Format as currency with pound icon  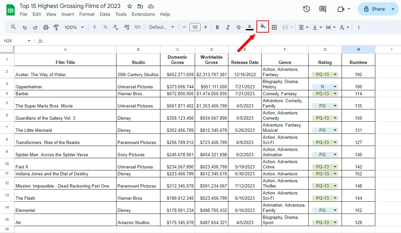pyautogui.click(x=95, y=27)
